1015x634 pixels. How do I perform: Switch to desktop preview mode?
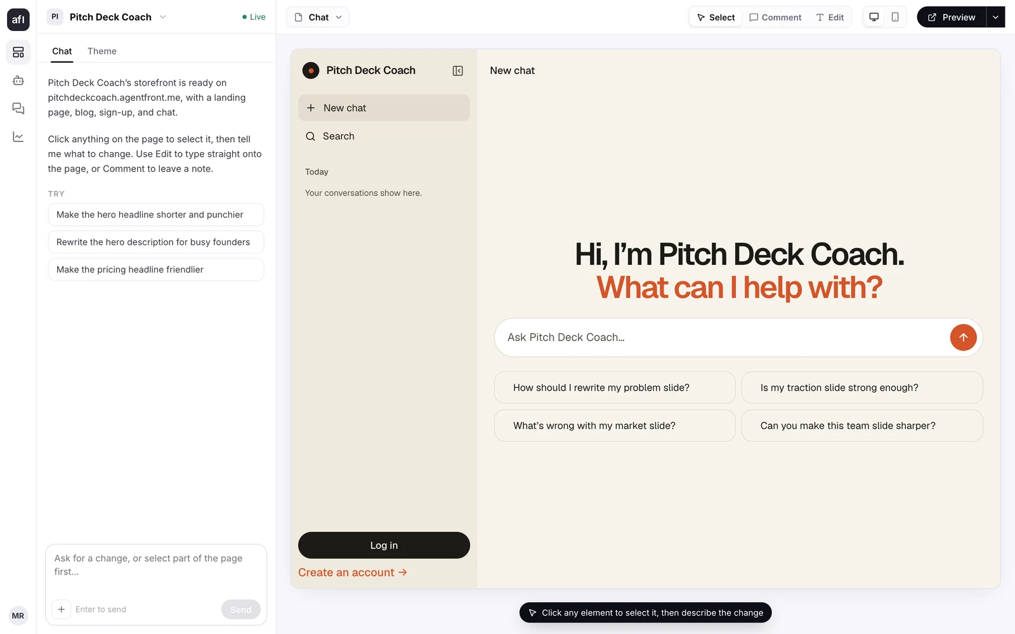[874, 17]
